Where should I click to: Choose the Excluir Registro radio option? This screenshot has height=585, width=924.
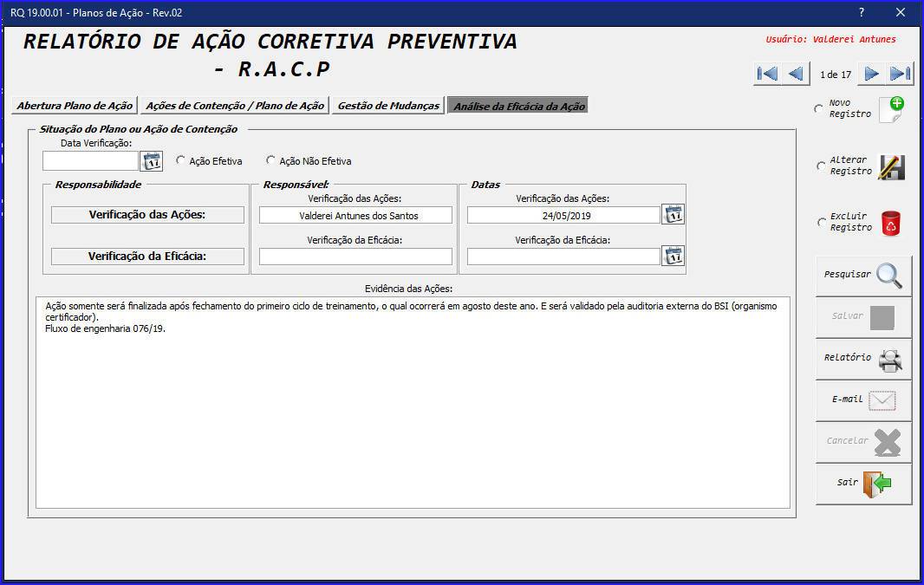pos(821,223)
